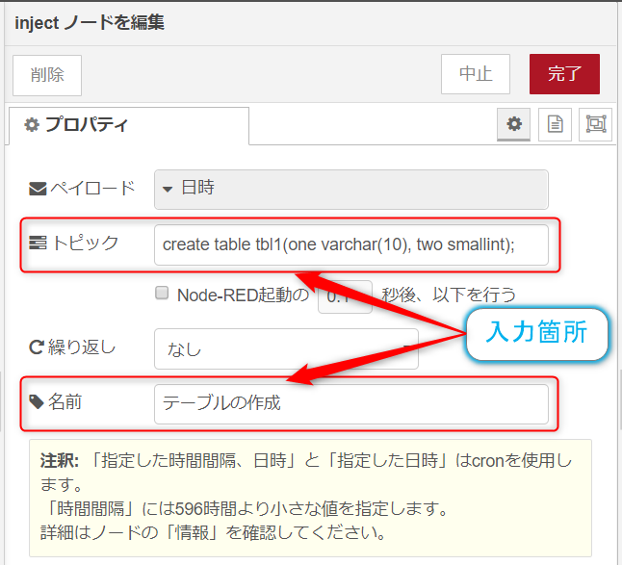The height and width of the screenshot is (565, 622).
Task: Click the envelope icon beside ペイロード
Action: point(39,189)
